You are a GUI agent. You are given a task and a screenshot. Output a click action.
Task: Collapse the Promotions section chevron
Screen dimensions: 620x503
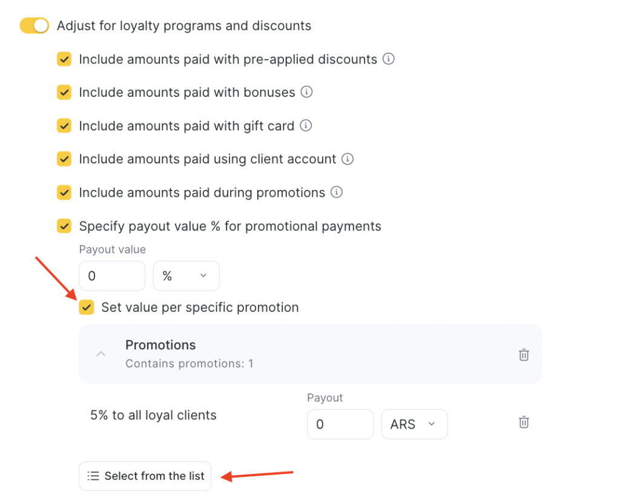pyautogui.click(x=101, y=354)
